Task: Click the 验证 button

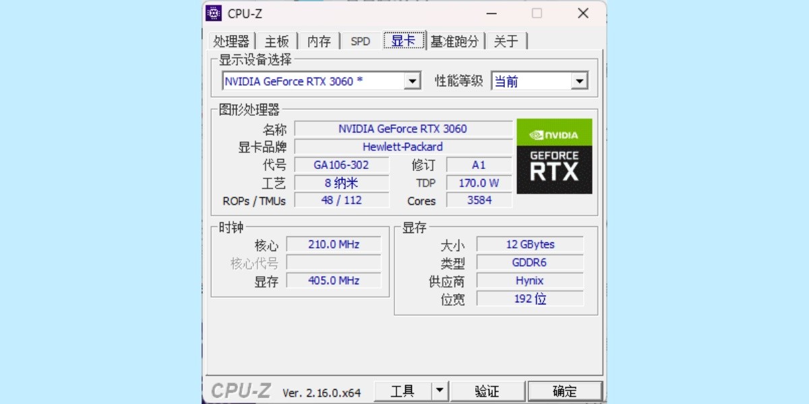Action: pyautogui.click(x=487, y=391)
